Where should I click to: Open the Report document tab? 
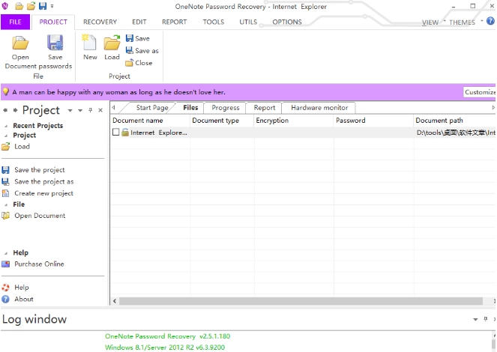(x=265, y=108)
